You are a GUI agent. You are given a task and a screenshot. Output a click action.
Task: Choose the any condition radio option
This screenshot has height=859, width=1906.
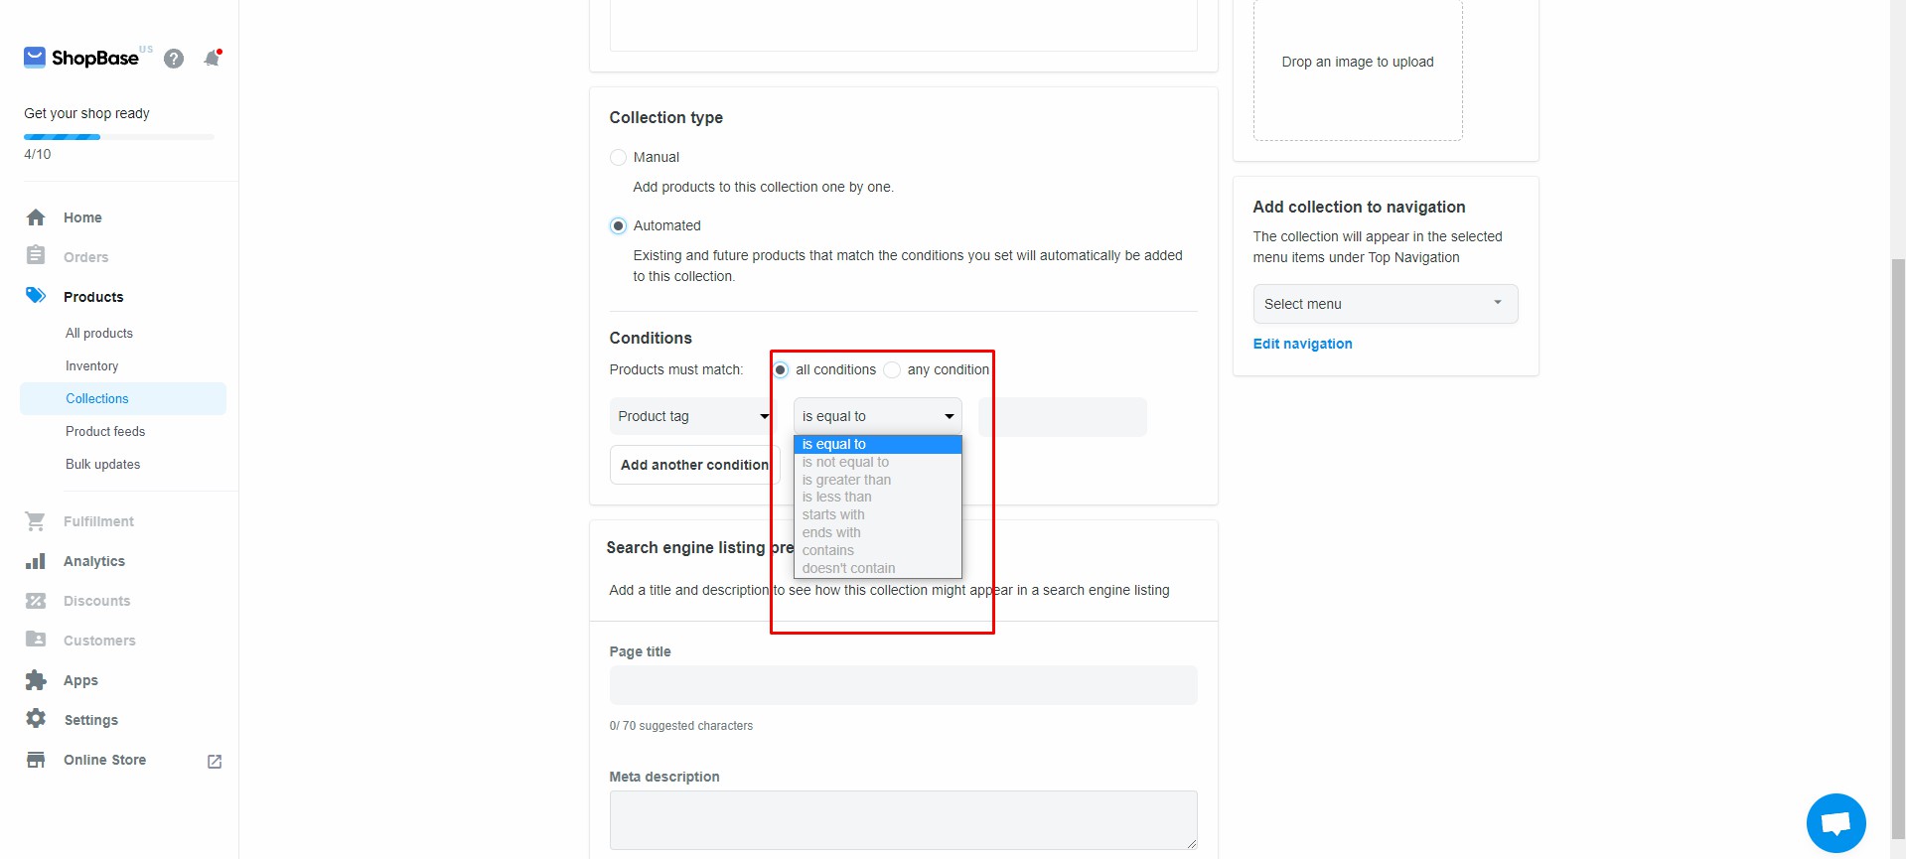click(892, 369)
